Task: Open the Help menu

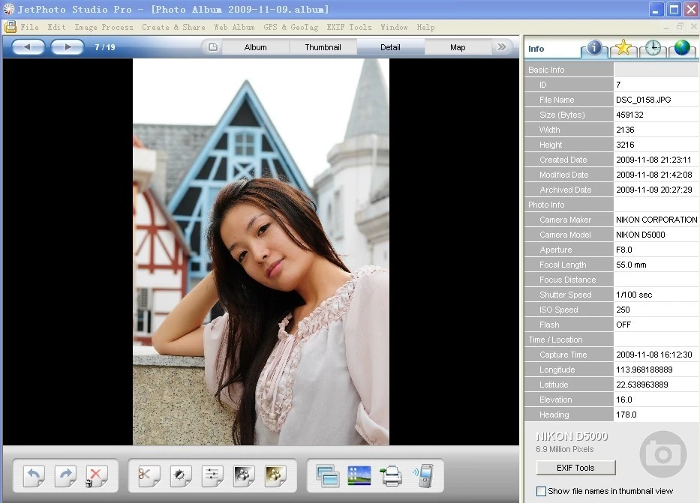Action: click(425, 27)
